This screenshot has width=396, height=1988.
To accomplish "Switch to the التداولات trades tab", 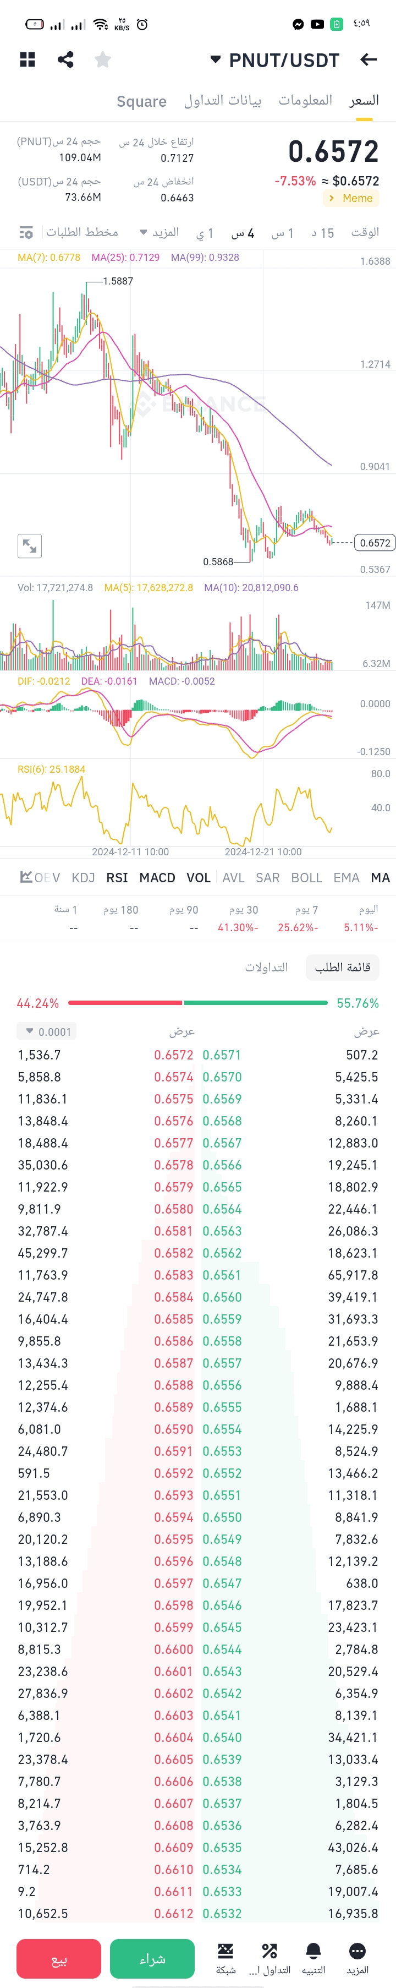I will point(266,967).
